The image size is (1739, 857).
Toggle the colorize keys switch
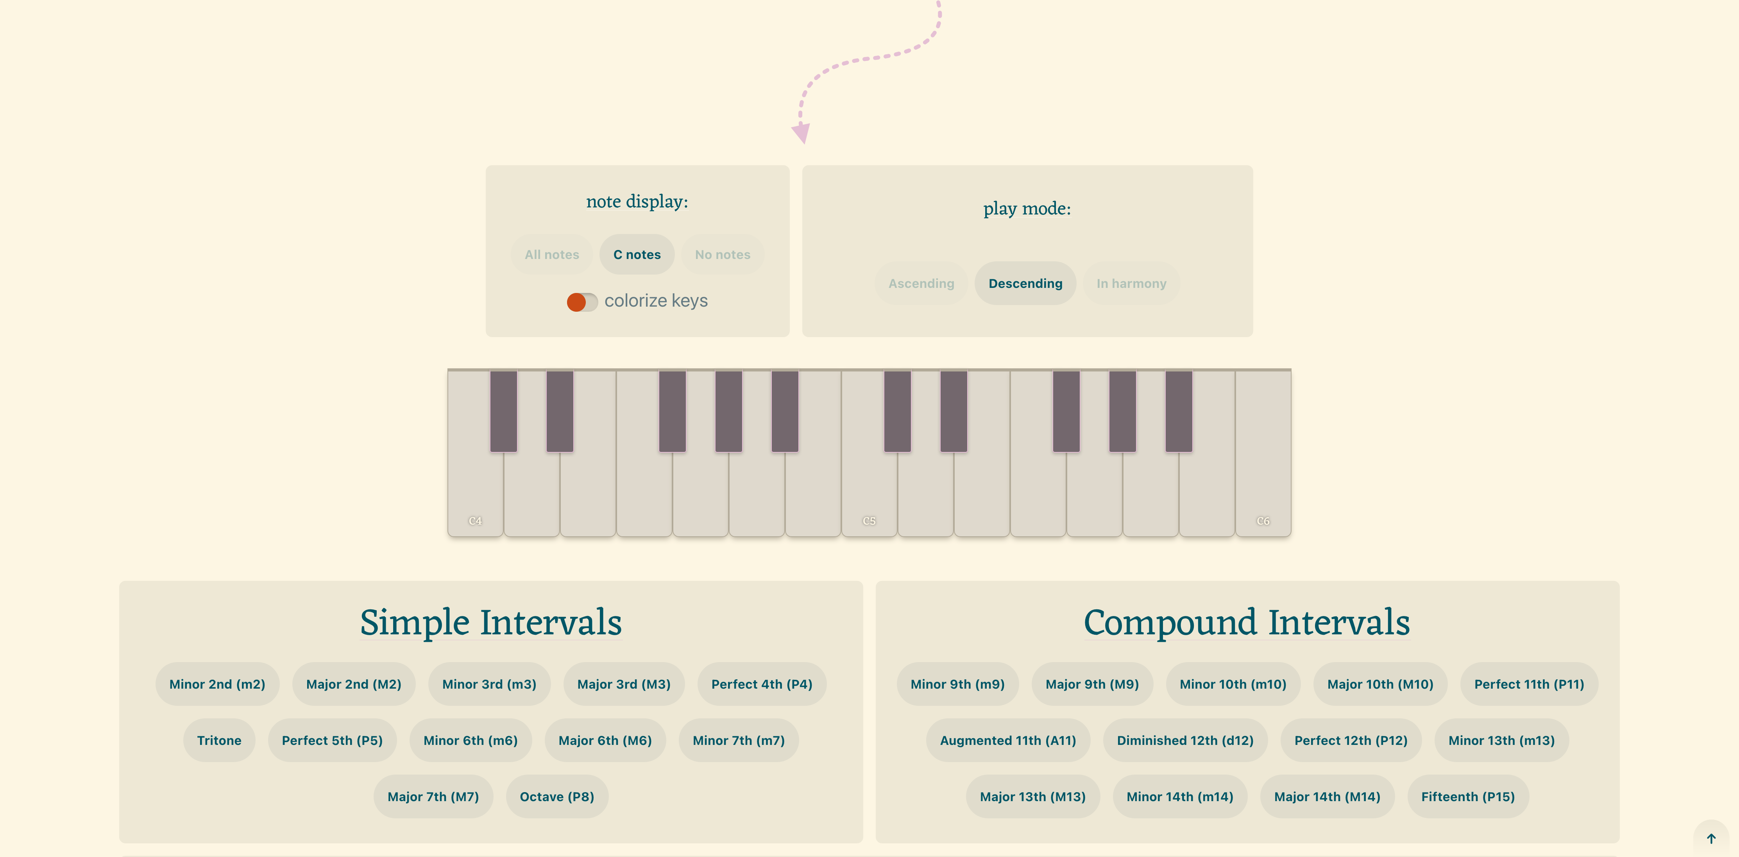click(582, 302)
